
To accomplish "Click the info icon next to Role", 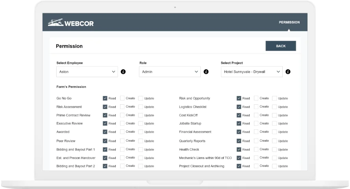I will [206, 72].
